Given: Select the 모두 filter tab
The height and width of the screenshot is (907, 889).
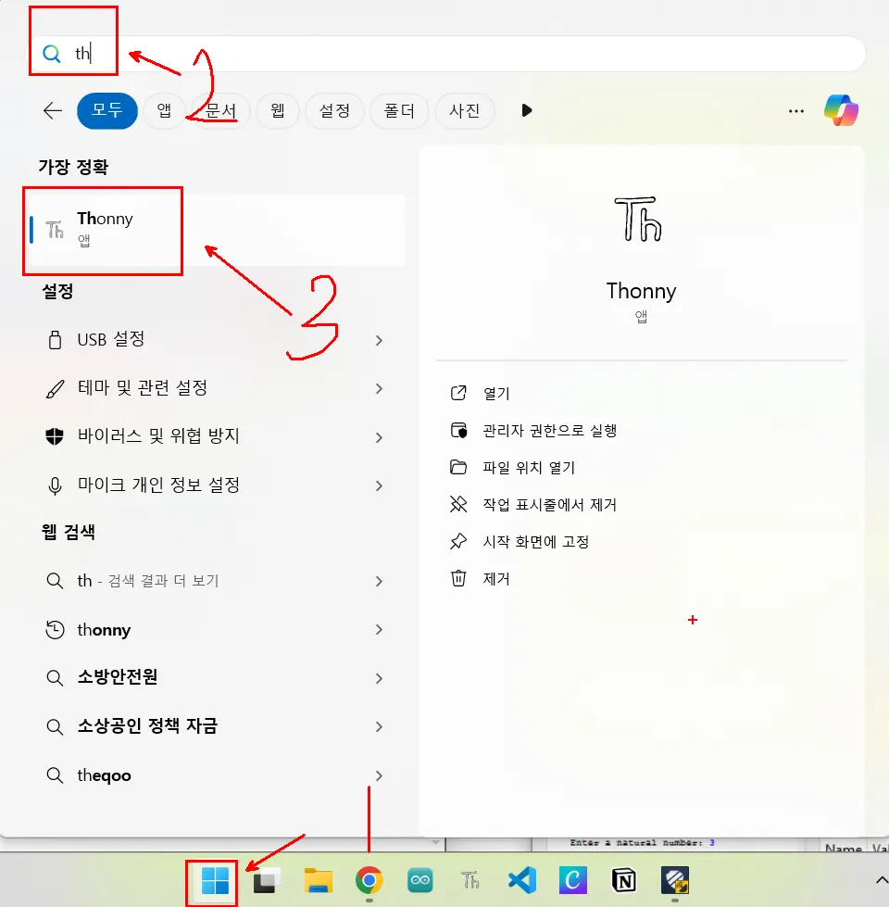Looking at the screenshot, I should tap(107, 110).
